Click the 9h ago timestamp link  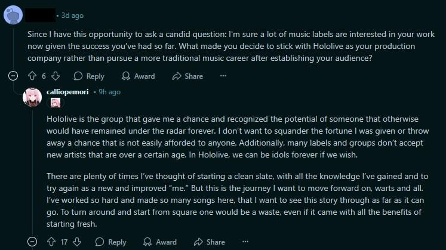click(x=109, y=92)
